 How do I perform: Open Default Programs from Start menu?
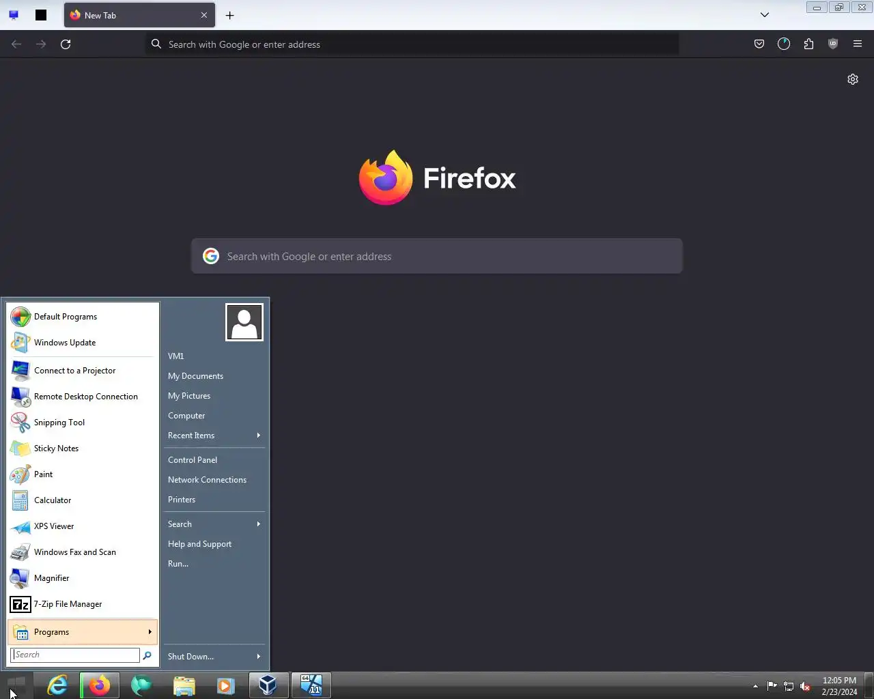83,317
